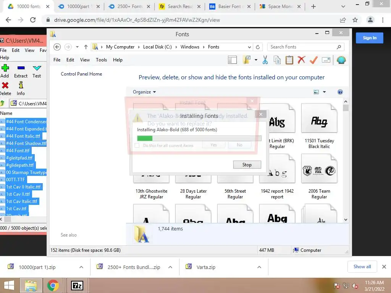Open the Tools menu in Fonts window
391x293 pixels.
(101, 60)
